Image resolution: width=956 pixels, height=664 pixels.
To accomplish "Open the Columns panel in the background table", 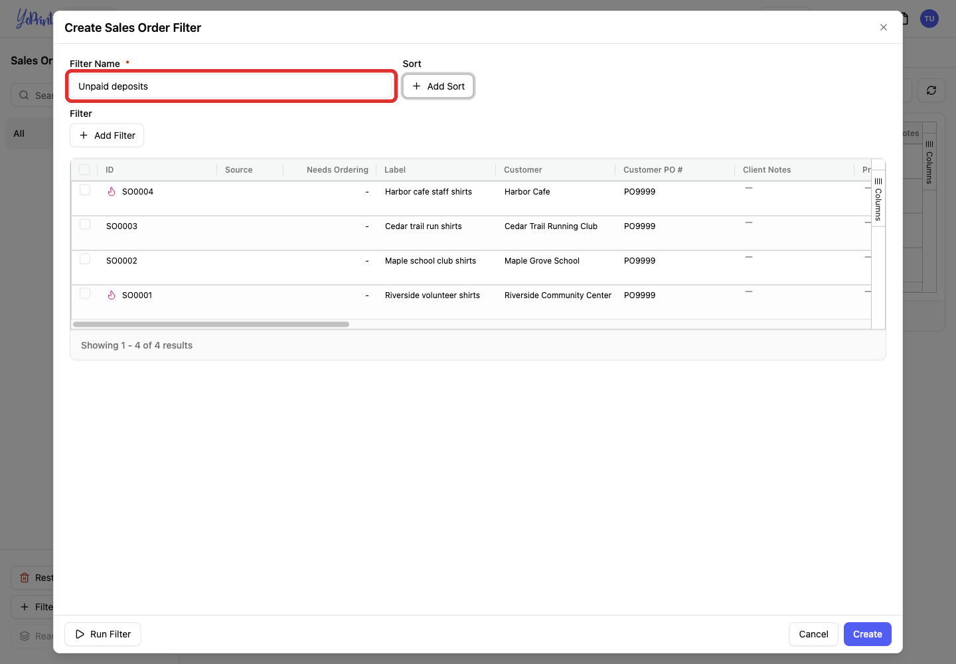I will 929,162.
